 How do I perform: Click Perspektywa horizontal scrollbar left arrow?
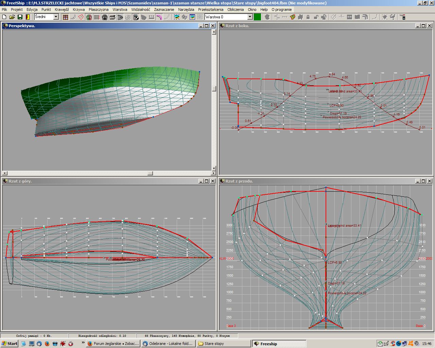tap(5, 173)
